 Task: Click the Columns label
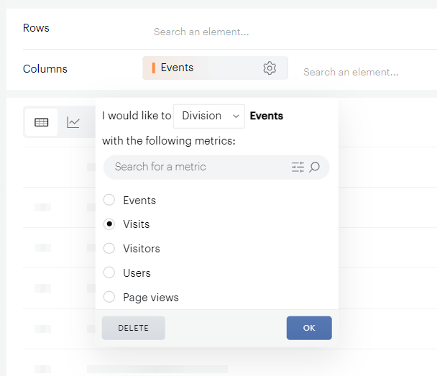pos(45,69)
